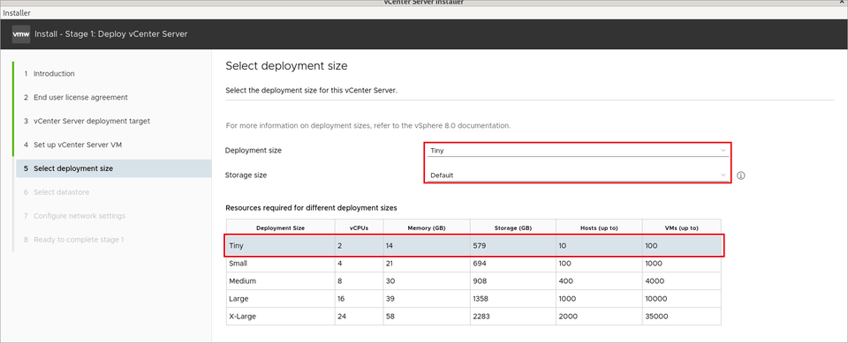Screen dimensions: 848x343
Task: Click storage value 1358 for Large
Action: click(481, 299)
